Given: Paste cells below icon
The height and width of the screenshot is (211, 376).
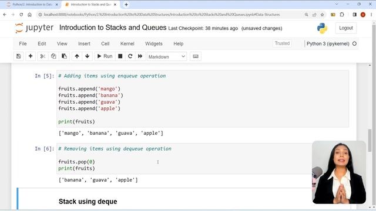Looking at the screenshot, I should pyautogui.click(x=64, y=56).
